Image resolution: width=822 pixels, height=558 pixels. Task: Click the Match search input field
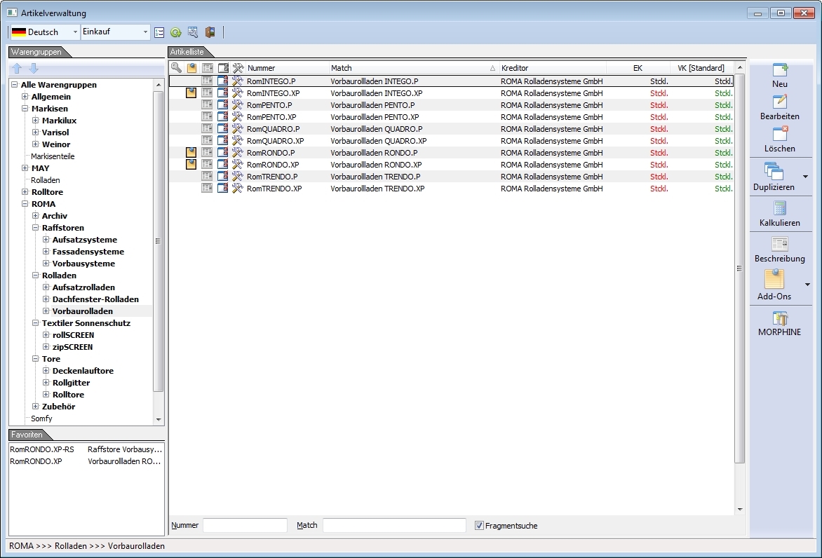pyautogui.click(x=394, y=525)
